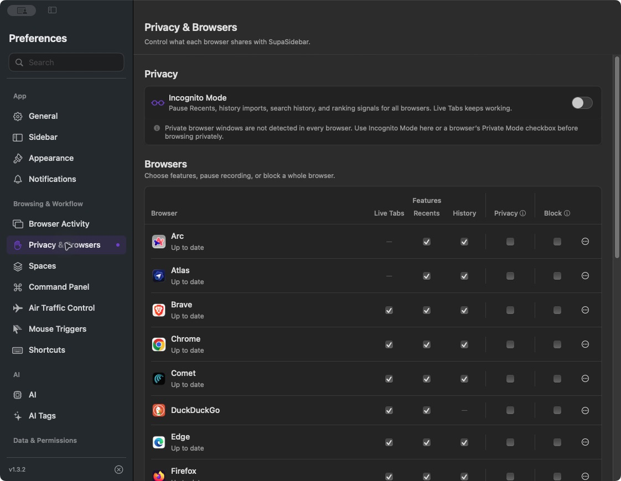Check the Block checkbox for Edge
621x481 pixels.
pos(557,442)
